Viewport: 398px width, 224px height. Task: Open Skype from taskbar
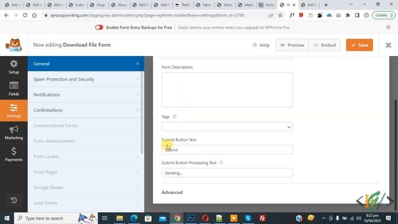[x=248, y=218]
